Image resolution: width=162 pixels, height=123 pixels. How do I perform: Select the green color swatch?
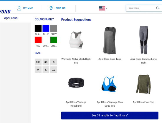coord(54,40)
